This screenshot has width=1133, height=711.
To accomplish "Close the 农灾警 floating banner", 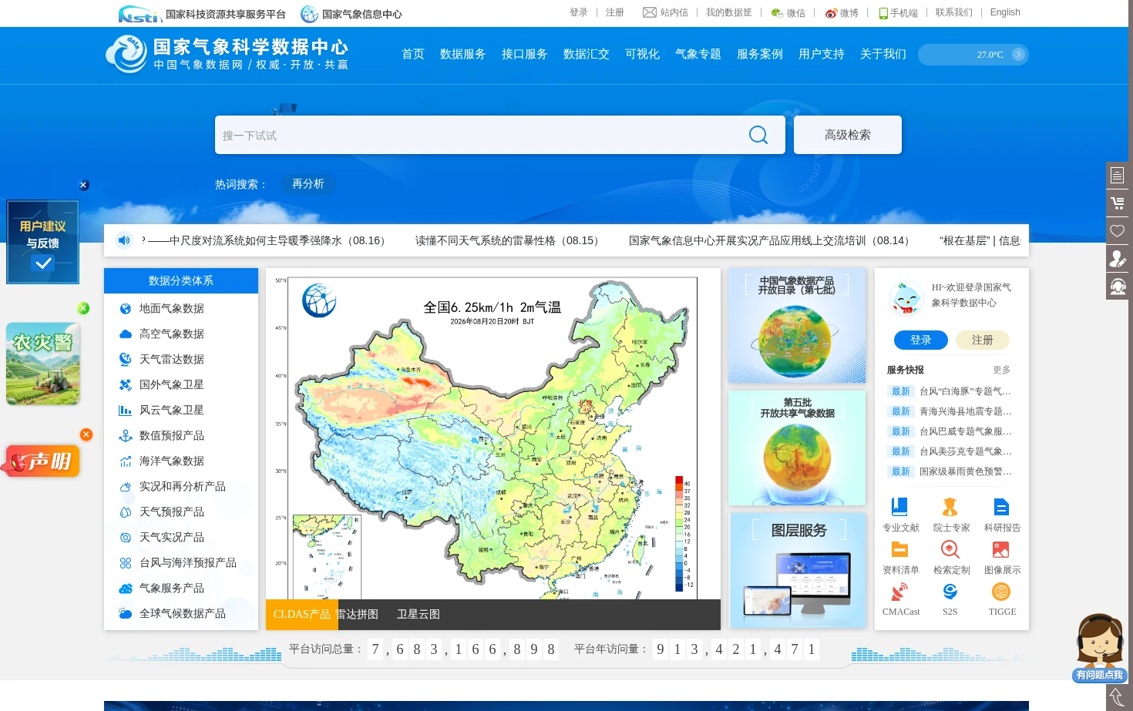I will click(x=83, y=308).
